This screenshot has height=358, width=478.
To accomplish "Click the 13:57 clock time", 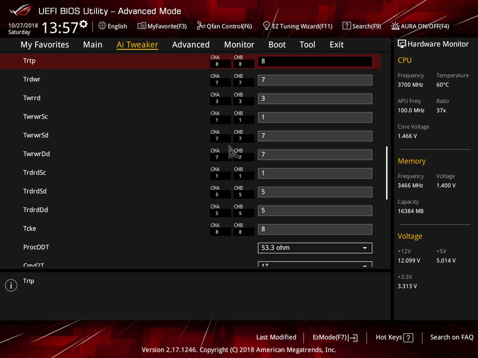I will 60,28.
